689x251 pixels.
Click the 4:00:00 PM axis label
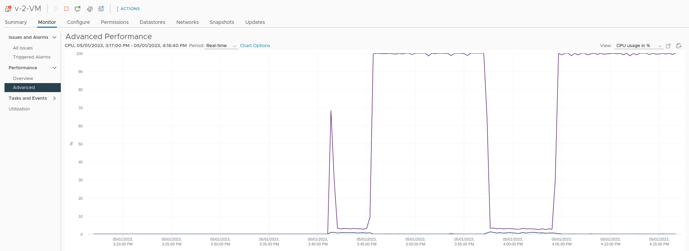tap(513, 242)
